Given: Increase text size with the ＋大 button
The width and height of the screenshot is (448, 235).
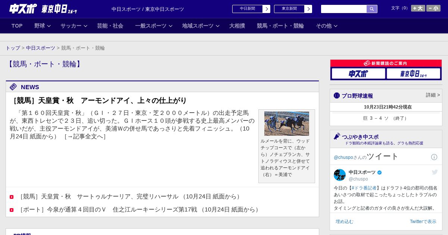Looking at the screenshot, I should 418,8.
